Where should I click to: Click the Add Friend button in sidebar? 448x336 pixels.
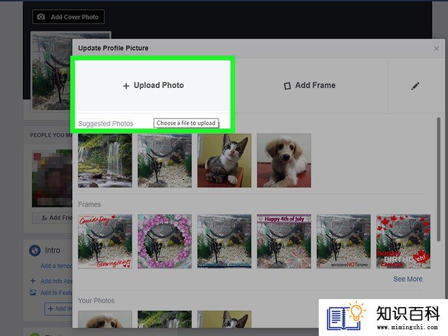(52, 218)
